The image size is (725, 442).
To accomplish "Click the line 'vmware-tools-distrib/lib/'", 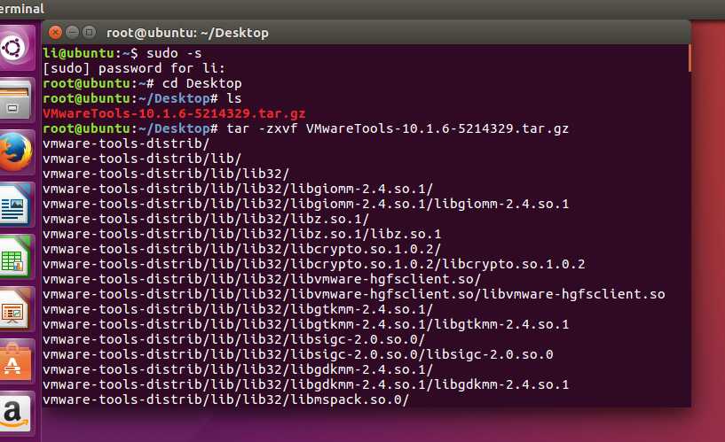I will [x=142, y=159].
